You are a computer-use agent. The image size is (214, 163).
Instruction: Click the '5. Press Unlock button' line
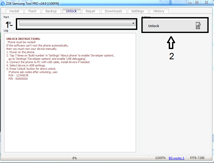point(31,69)
